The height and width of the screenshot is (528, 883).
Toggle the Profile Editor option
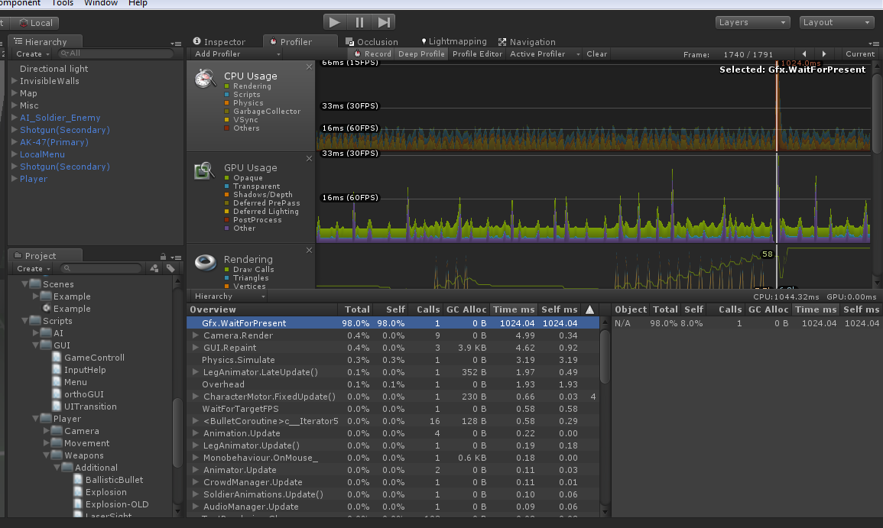[x=477, y=54]
